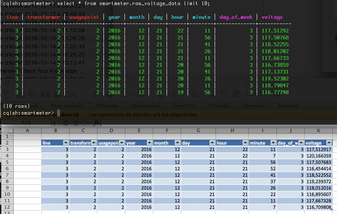Select row 3 header in Excel

coord(7,149)
